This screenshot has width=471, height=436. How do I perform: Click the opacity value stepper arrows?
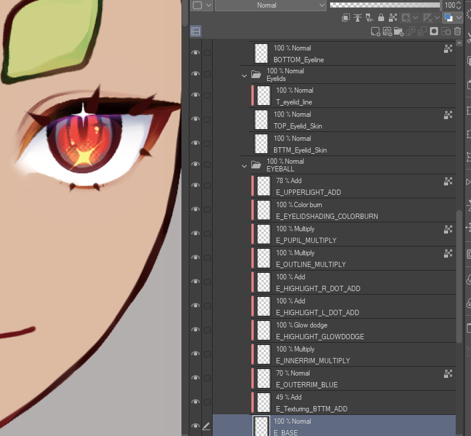point(459,5)
